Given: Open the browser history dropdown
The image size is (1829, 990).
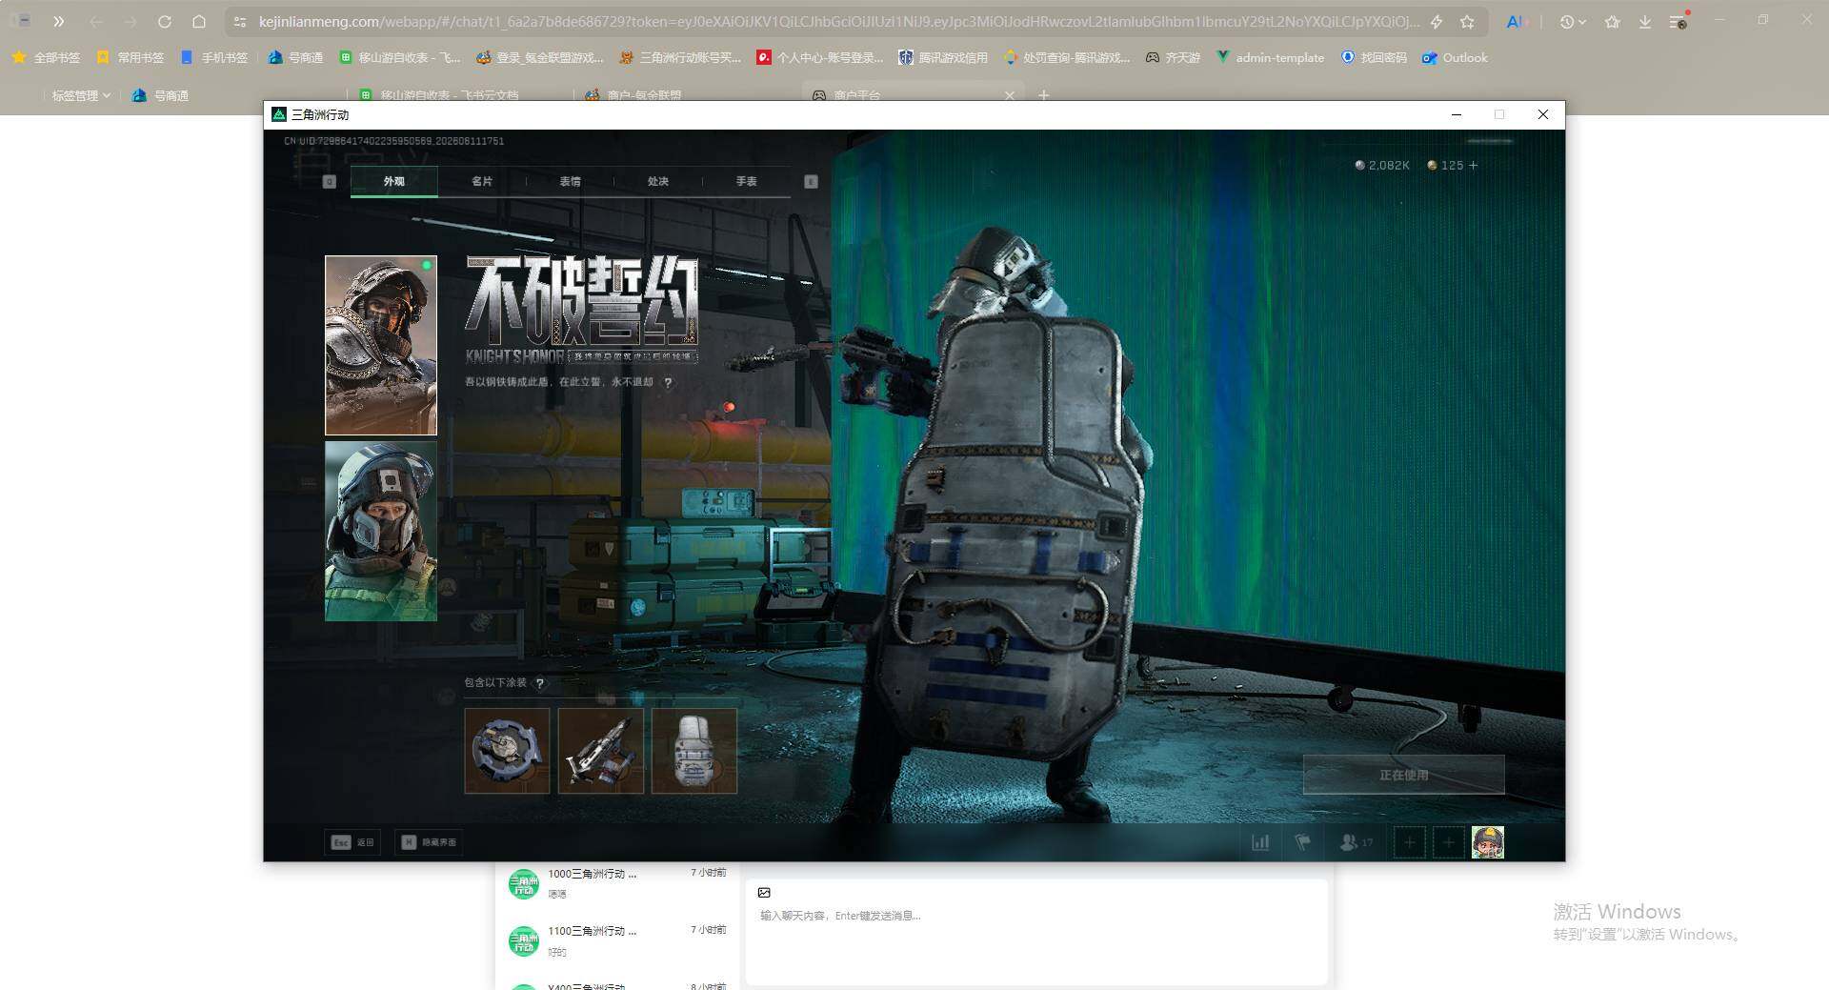Looking at the screenshot, I should (1573, 21).
